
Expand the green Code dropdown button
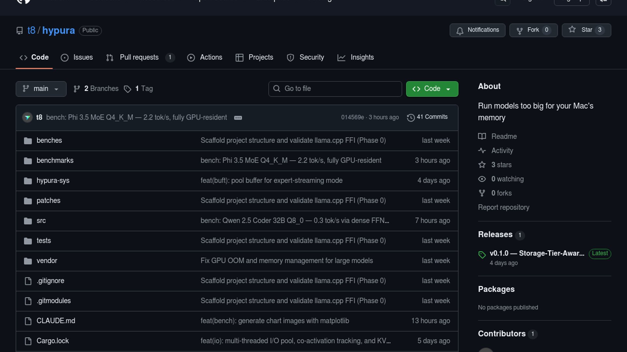pyautogui.click(x=432, y=89)
